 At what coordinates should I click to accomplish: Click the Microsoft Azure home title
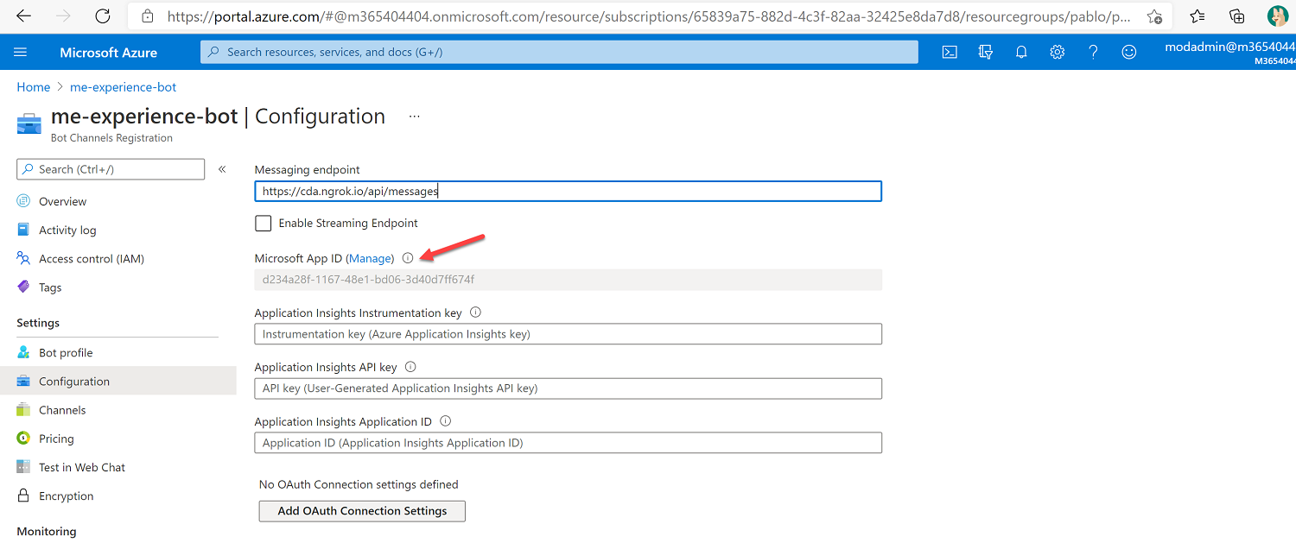click(x=109, y=53)
